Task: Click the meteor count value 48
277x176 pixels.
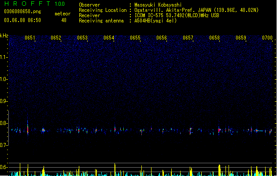Action: (x=64, y=20)
